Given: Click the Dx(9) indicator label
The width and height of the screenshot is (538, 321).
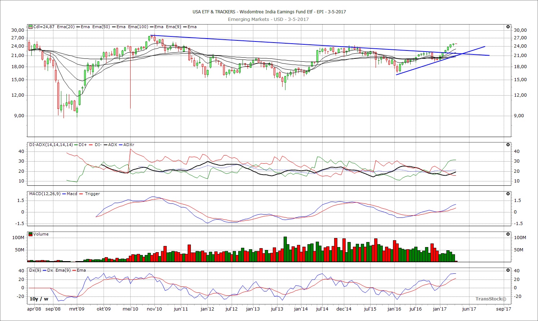Looking at the screenshot, I should [35, 270].
